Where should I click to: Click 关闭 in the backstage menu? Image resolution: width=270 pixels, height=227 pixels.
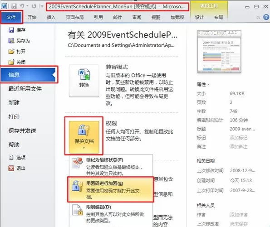tap(17, 62)
